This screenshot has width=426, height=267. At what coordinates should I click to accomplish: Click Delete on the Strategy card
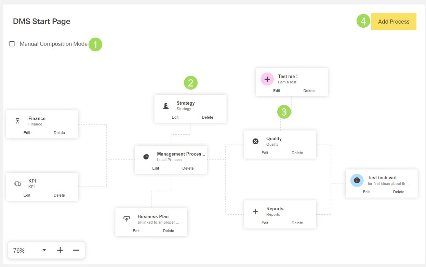point(208,117)
